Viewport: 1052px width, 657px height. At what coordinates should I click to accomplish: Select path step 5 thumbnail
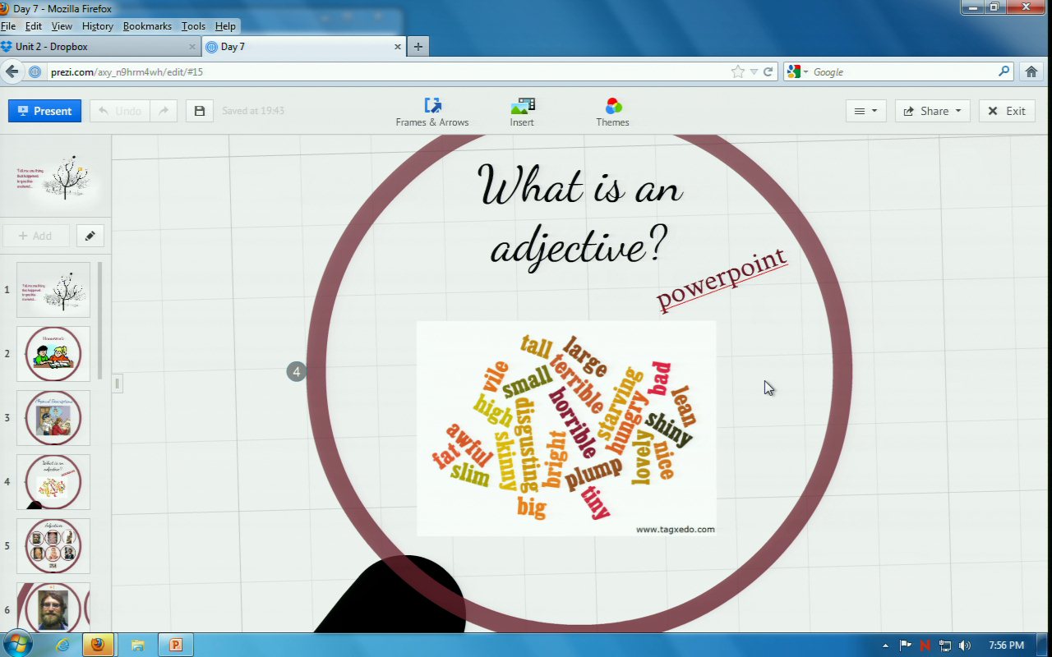(53, 545)
